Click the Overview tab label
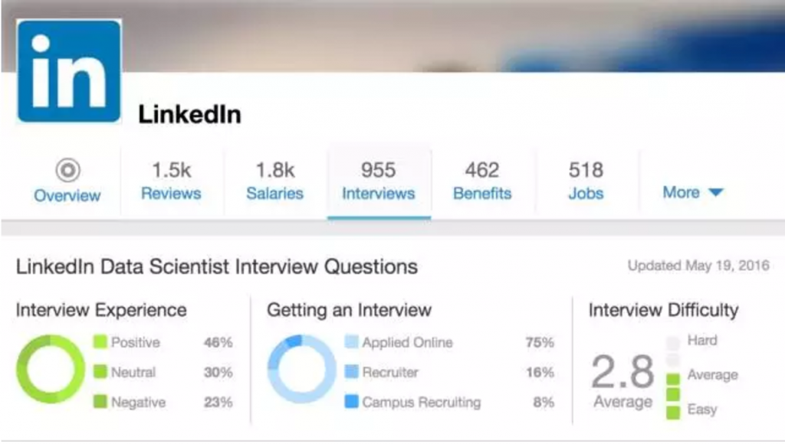The height and width of the screenshot is (444, 785). pos(67,195)
